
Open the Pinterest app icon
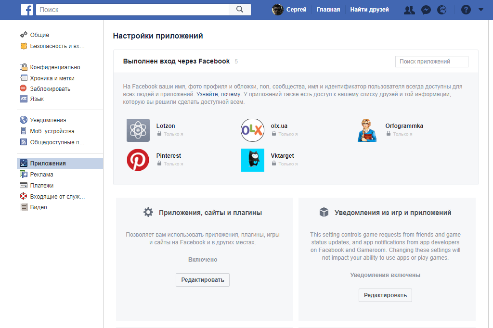pyautogui.click(x=138, y=160)
